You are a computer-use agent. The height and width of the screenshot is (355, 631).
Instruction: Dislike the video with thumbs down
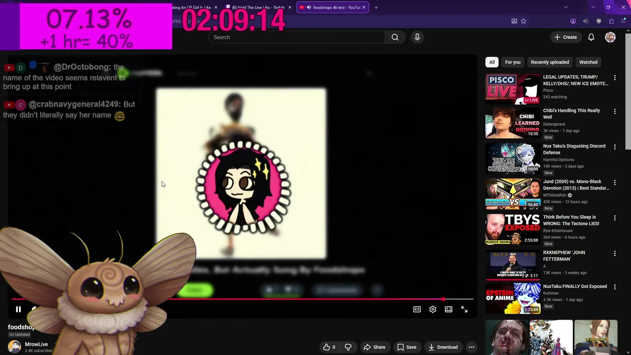coord(348,347)
